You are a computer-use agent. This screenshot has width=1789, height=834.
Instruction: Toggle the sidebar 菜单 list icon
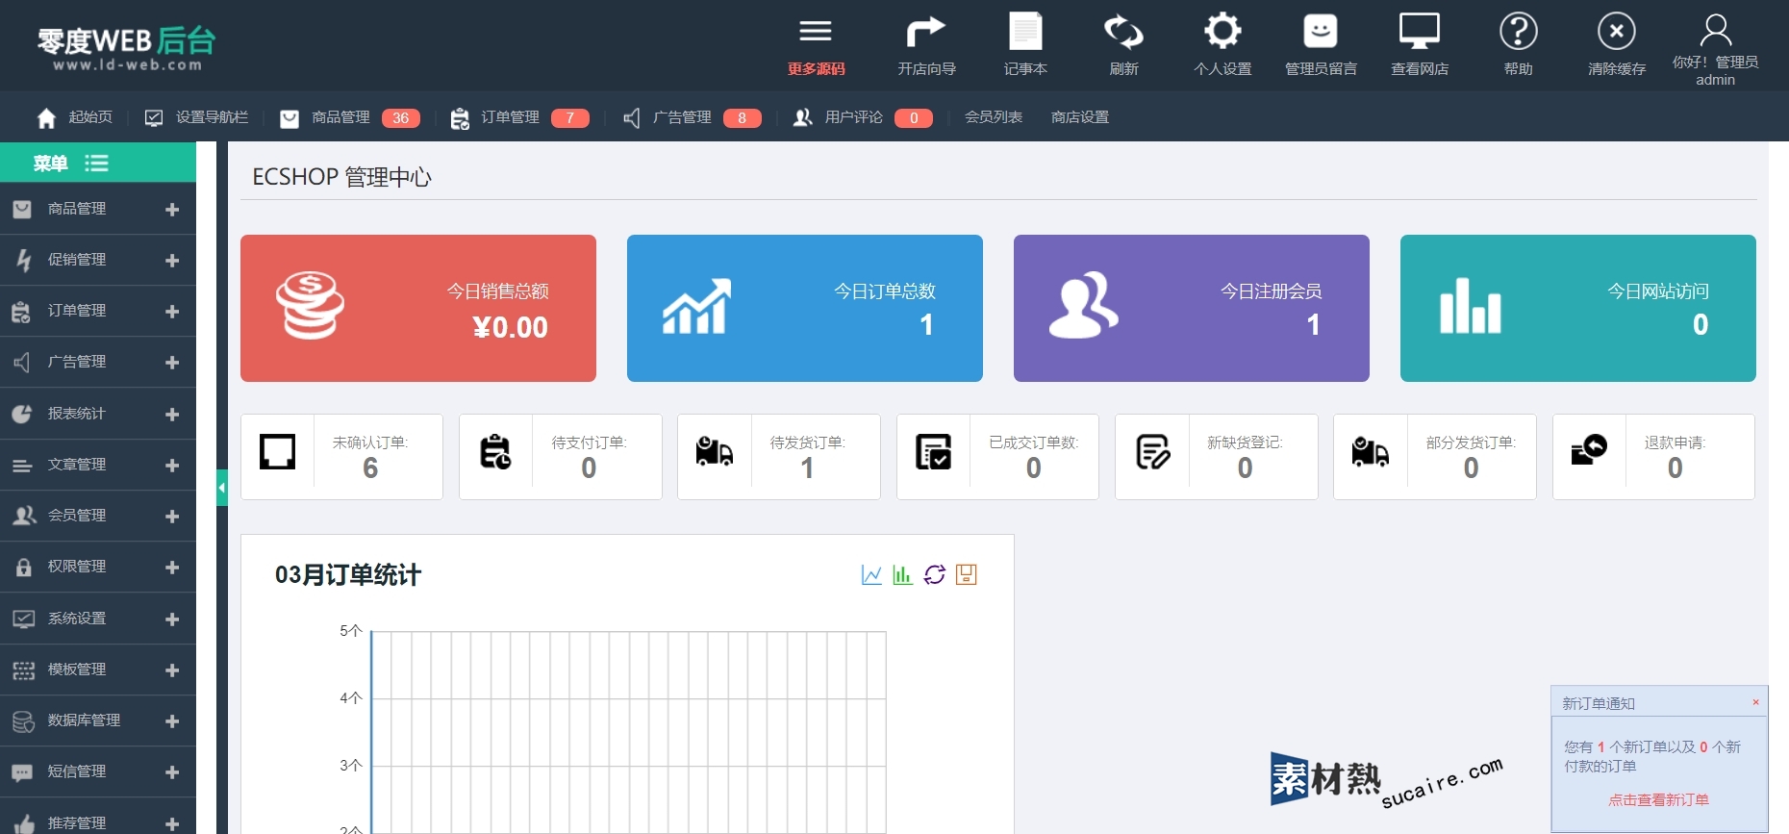pos(96,163)
